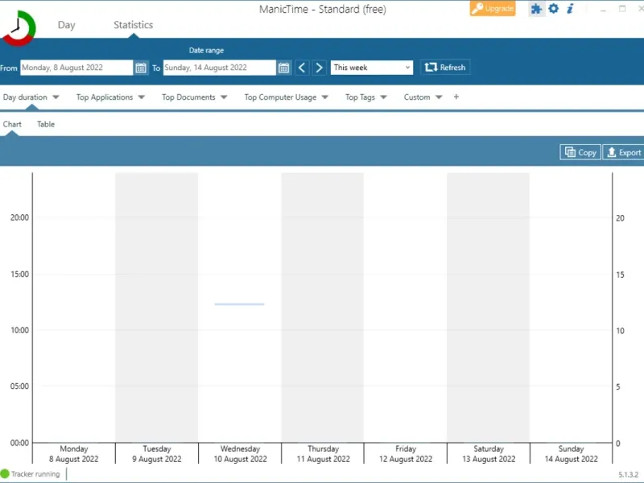This screenshot has width=644, height=483.
Task: Open the From date calendar picker
Action: (x=141, y=68)
